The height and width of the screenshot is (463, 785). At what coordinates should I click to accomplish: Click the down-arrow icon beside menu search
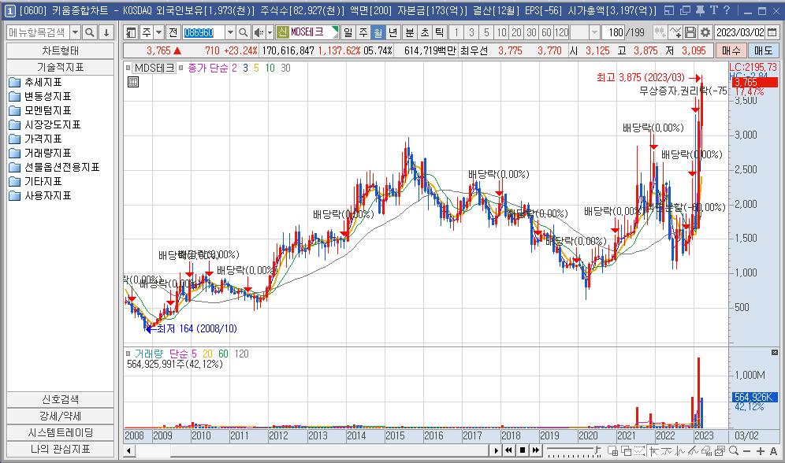tap(106, 33)
